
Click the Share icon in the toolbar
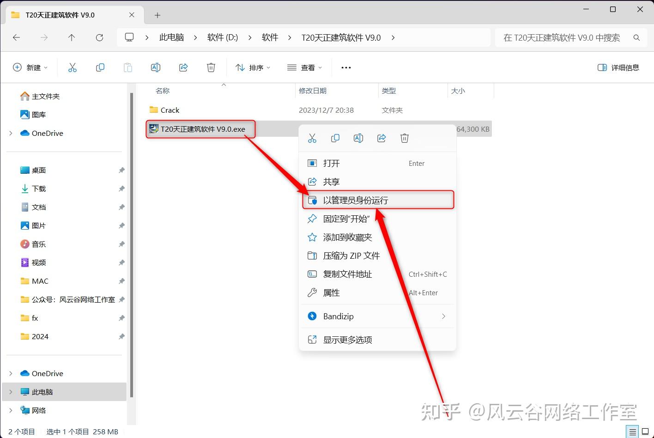pos(183,67)
